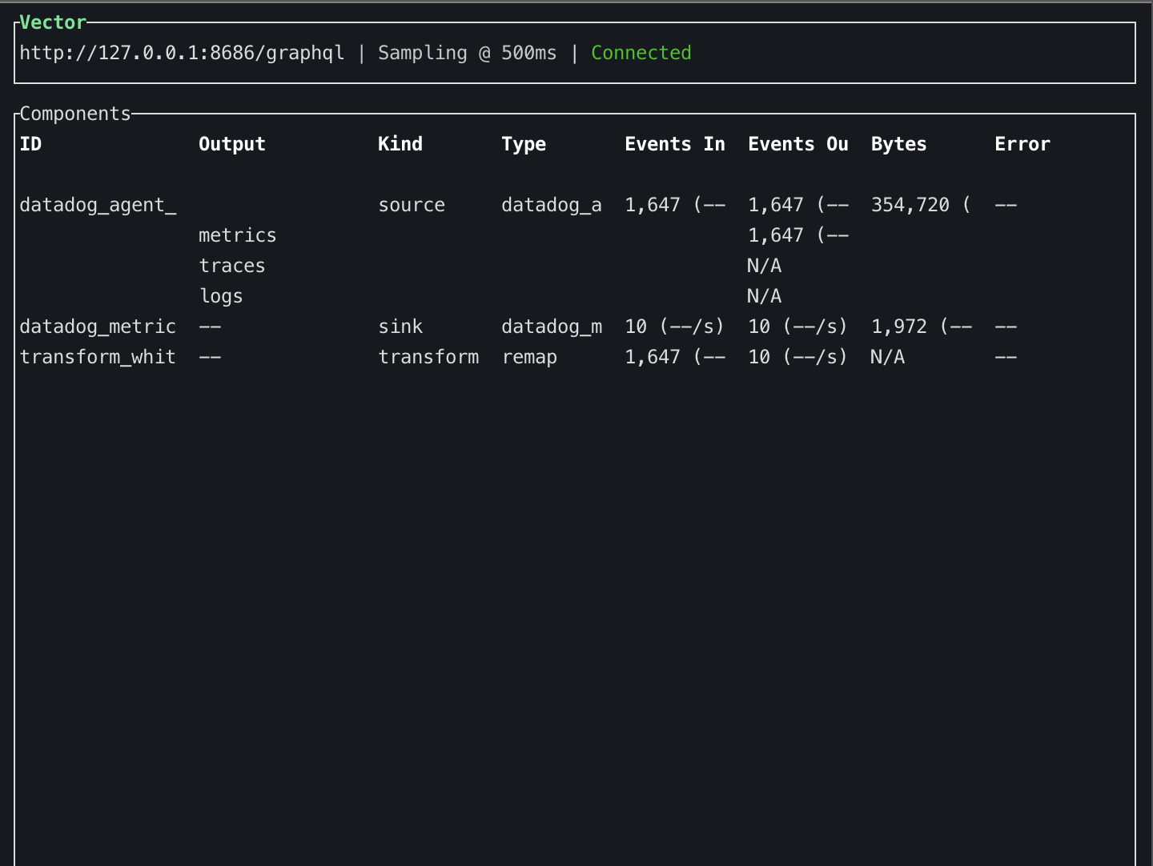Click the N/A value in logs row
The height and width of the screenshot is (866, 1153).
765,296
